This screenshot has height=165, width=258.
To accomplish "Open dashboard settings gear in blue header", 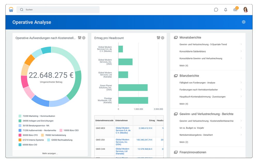I will coord(244,22).
